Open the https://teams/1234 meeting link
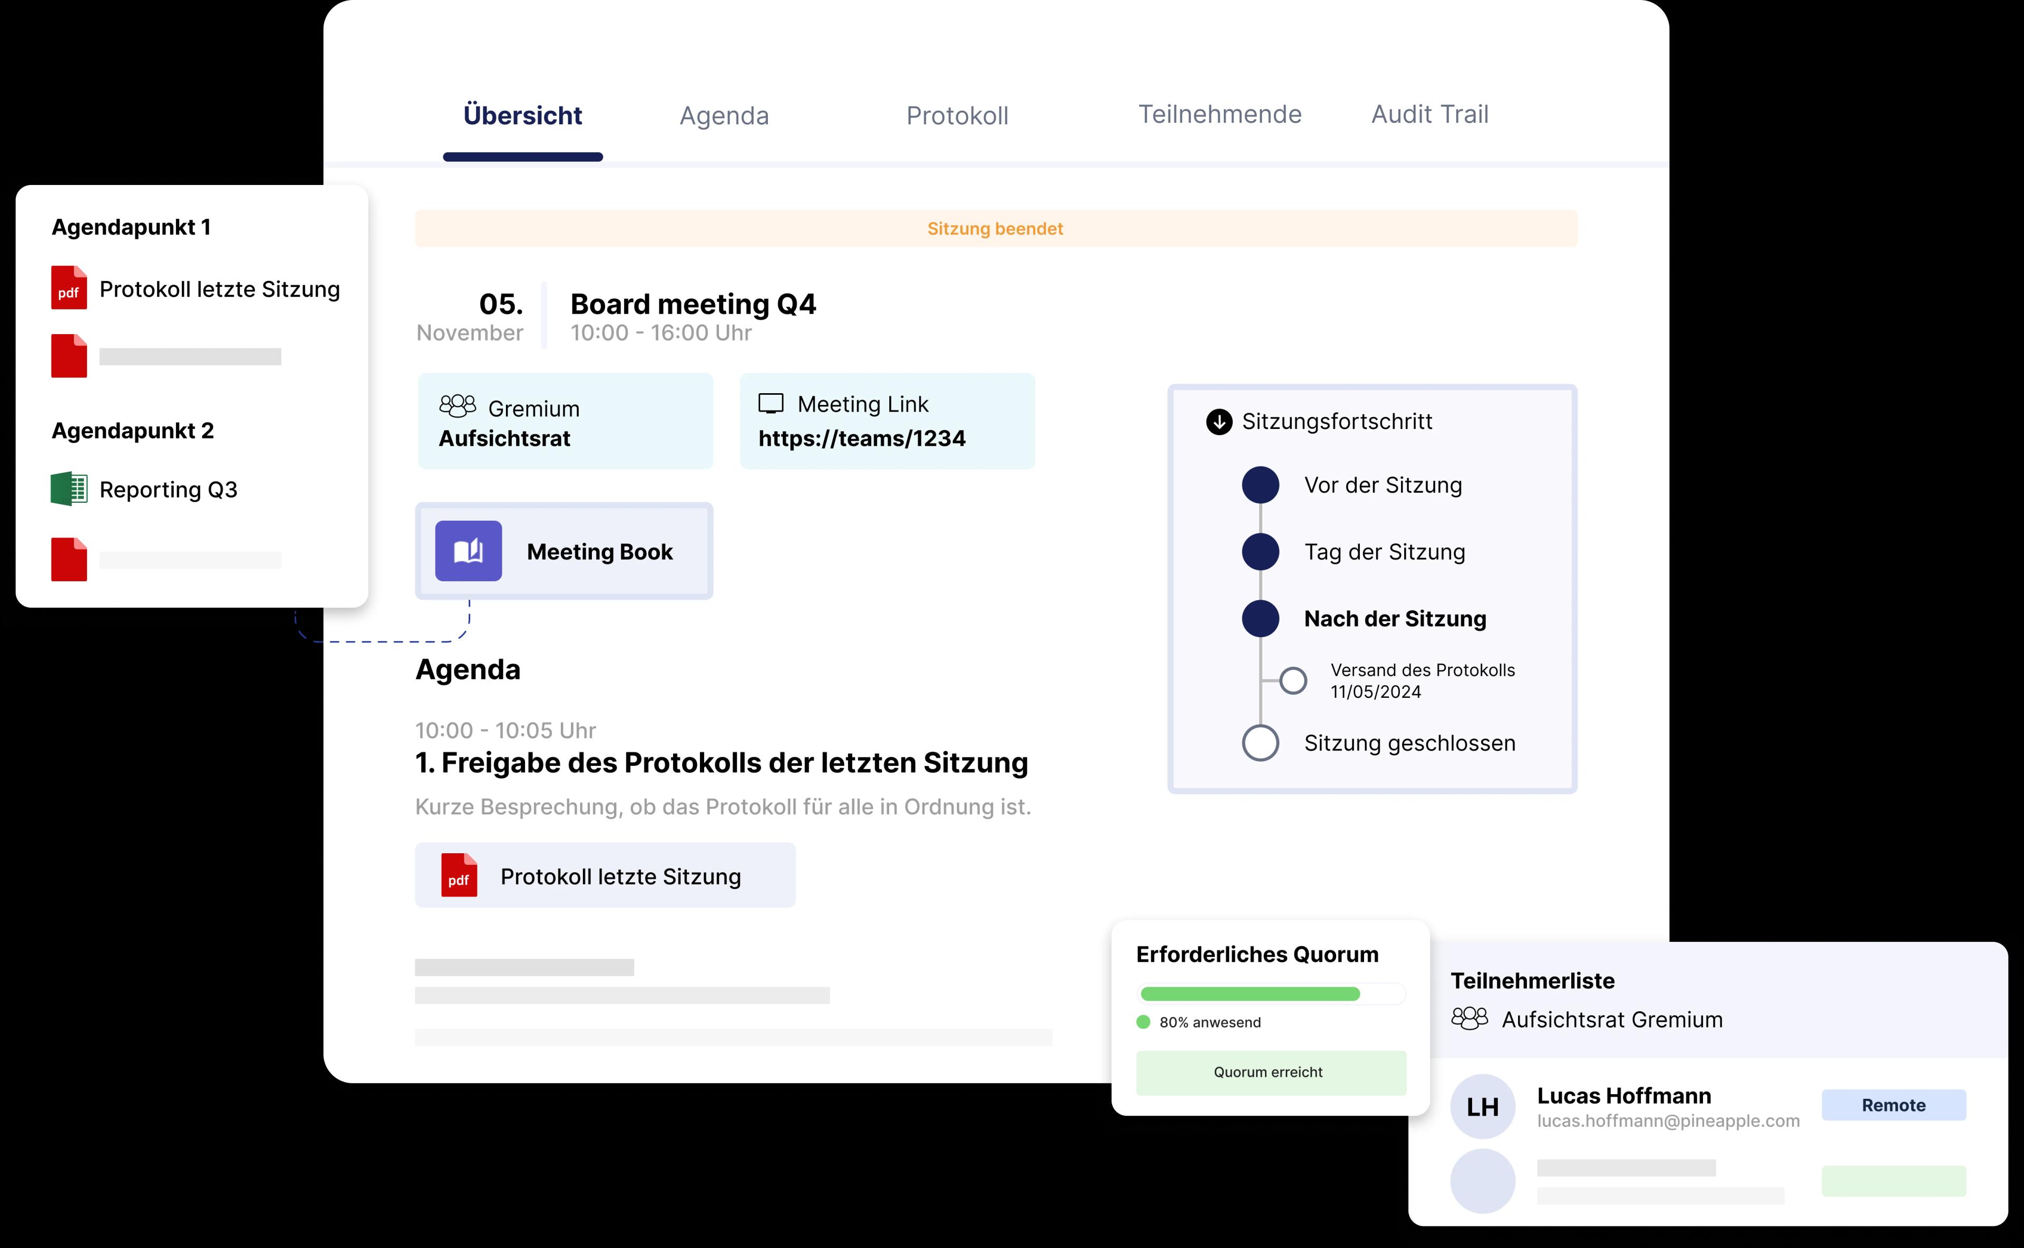2024x1248 pixels. pyautogui.click(x=861, y=438)
